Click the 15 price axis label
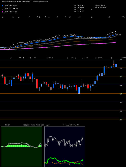This screenshot has height=167, width=126. coord(121,111)
